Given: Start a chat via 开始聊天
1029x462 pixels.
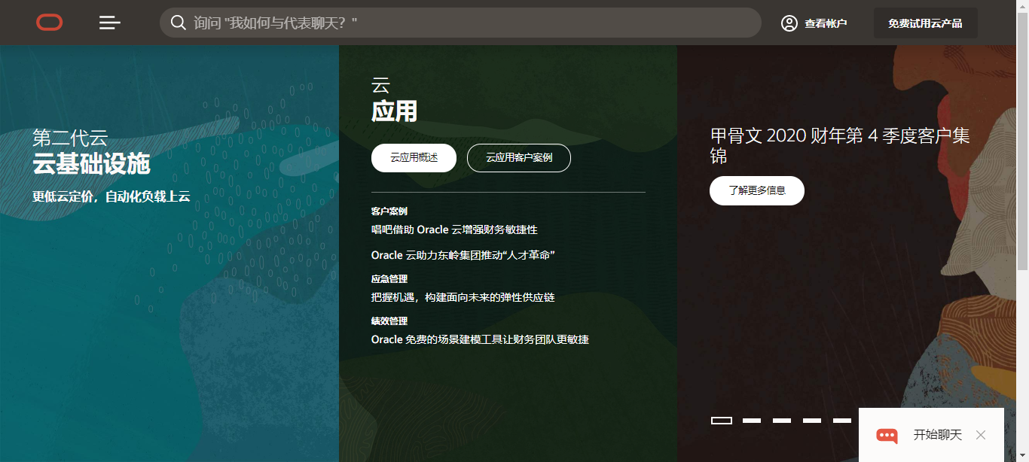Looking at the screenshot, I should 939,435.
